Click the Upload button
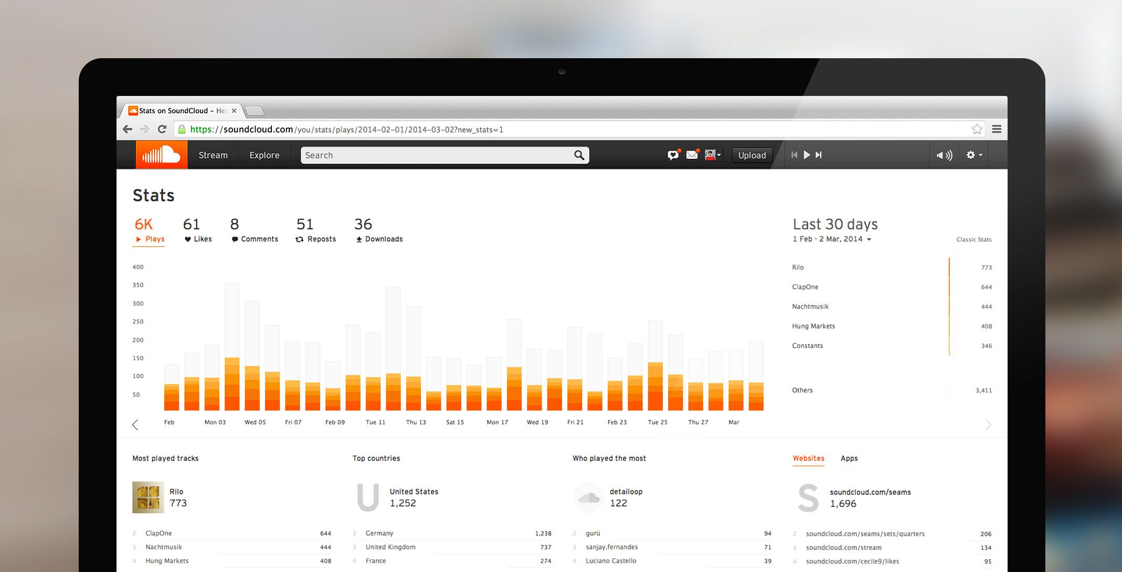The width and height of the screenshot is (1122, 572). click(752, 155)
